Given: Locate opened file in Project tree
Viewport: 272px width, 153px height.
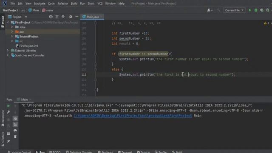Looking at the screenshot, I should (51, 17).
